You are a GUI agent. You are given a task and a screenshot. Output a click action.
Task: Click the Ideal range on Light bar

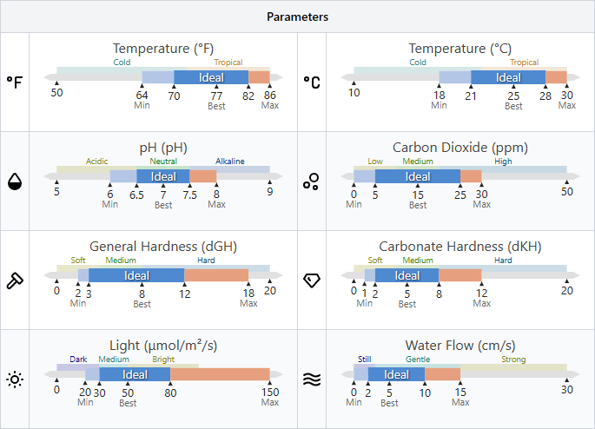[135, 374]
